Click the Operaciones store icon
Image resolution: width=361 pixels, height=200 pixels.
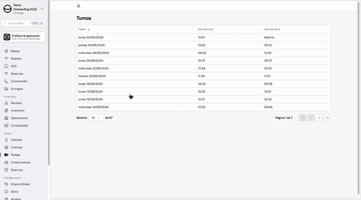coord(6,118)
